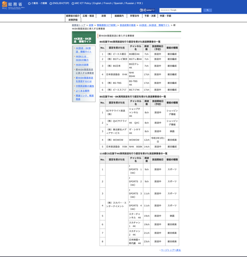The height and width of the screenshot is (257, 247).
Task: Click the circle bullet before ご意見・ご提案
Action: (x=29, y=3)
